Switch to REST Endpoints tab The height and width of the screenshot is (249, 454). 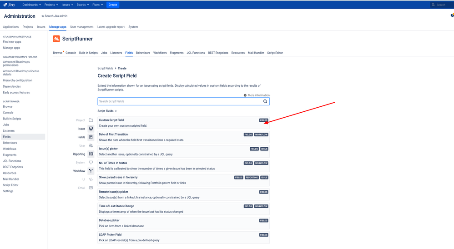(x=218, y=53)
